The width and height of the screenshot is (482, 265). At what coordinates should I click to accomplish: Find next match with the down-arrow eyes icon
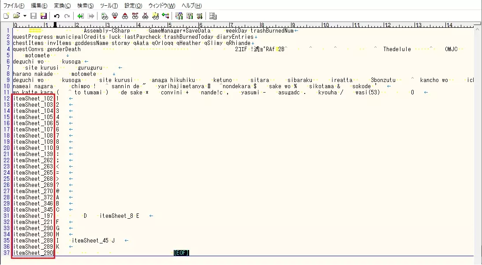(115, 16)
